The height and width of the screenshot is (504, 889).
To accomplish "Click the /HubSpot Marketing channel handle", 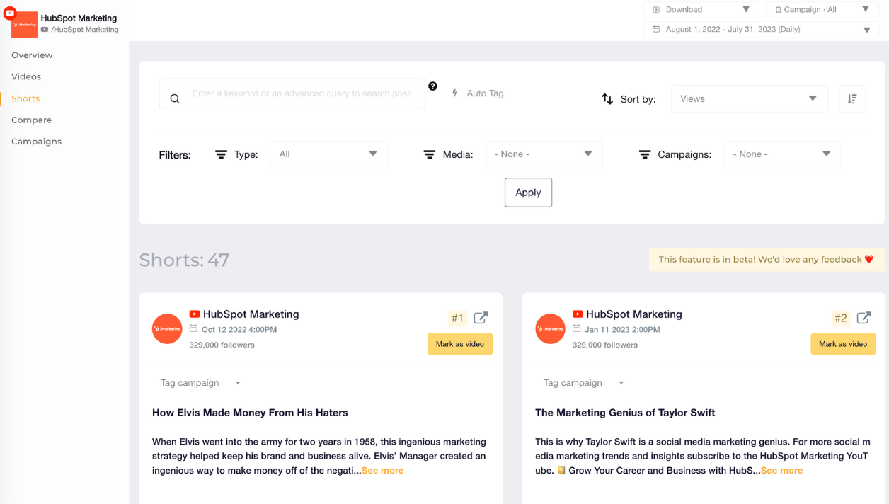I will (x=85, y=30).
